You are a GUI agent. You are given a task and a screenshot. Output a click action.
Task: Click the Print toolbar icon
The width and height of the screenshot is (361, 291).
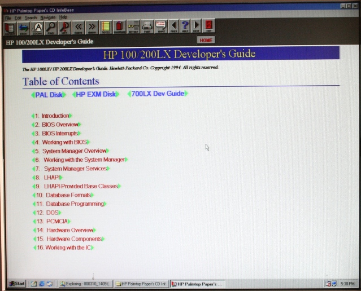pyautogui.click(x=147, y=27)
